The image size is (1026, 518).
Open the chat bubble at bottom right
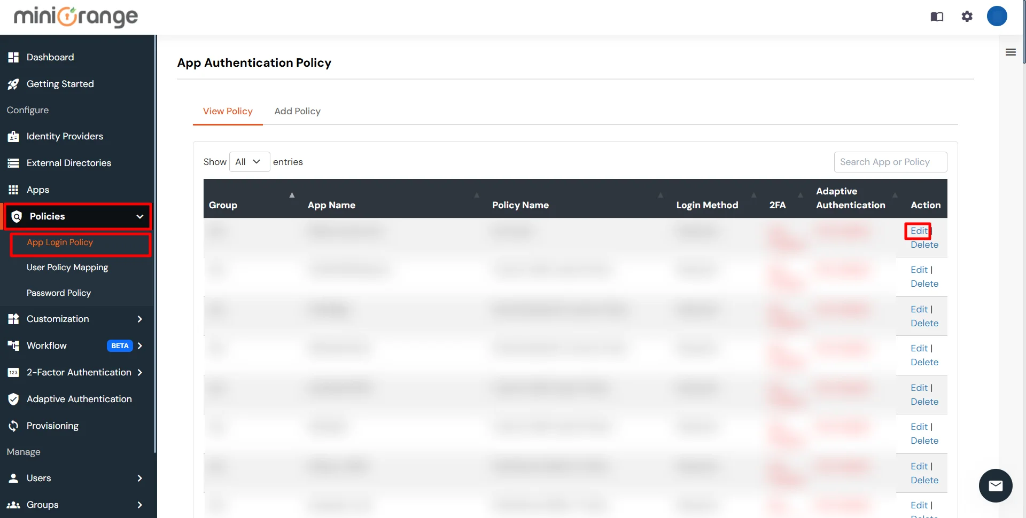(995, 485)
